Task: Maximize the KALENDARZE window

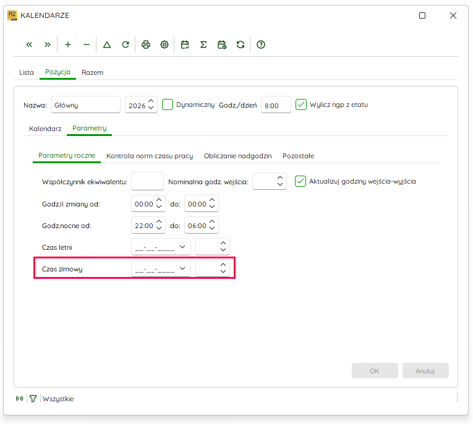Action: tap(422, 15)
